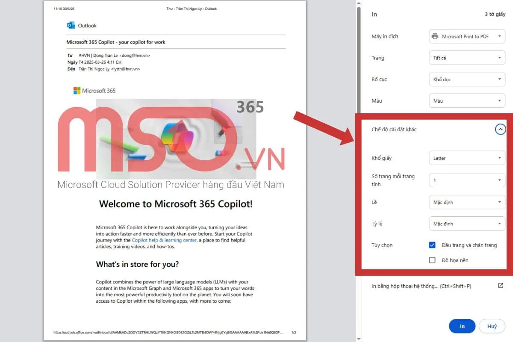513x342 pixels.
Task: Click the Outlook logo in the email preview
Action: 71,25
